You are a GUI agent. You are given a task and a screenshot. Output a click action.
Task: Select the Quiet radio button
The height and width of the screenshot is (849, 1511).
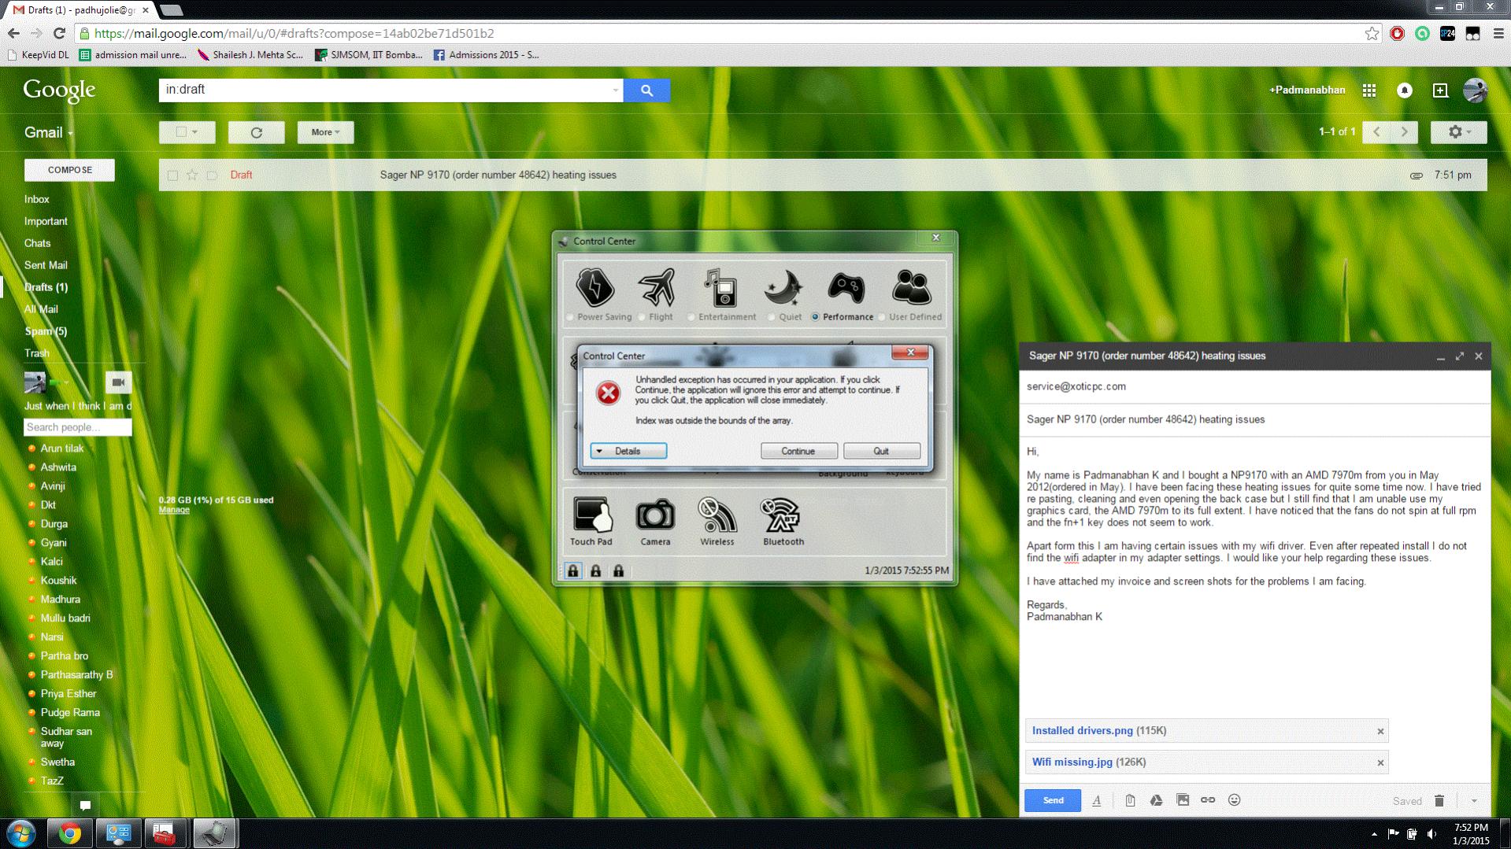[772, 317]
